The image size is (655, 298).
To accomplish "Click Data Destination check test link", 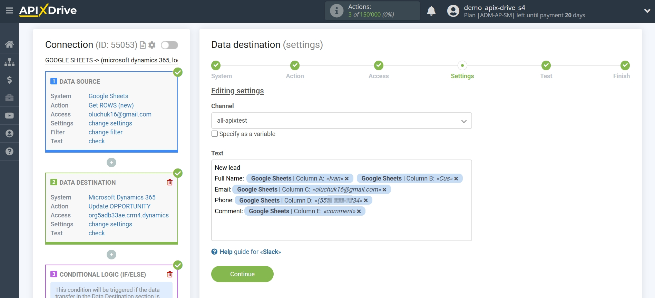I will pyautogui.click(x=97, y=233).
